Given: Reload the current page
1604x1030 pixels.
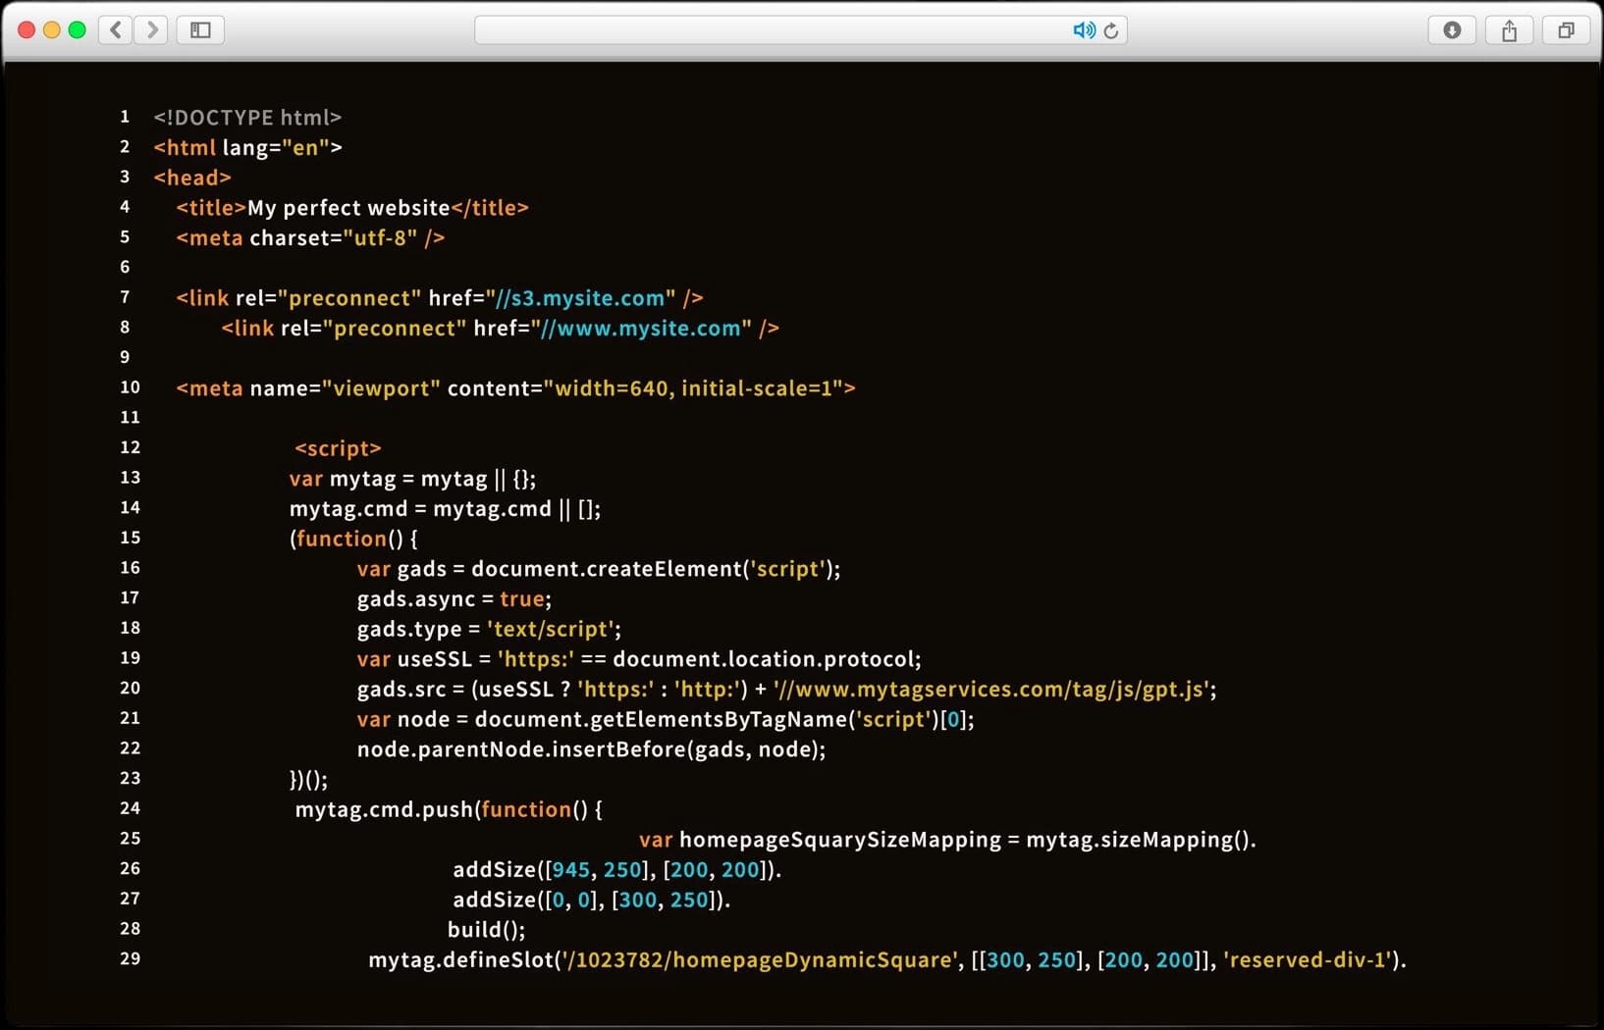Looking at the screenshot, I should [1110, 30].
